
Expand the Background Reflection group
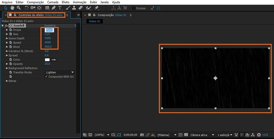[x=7, y=68]
